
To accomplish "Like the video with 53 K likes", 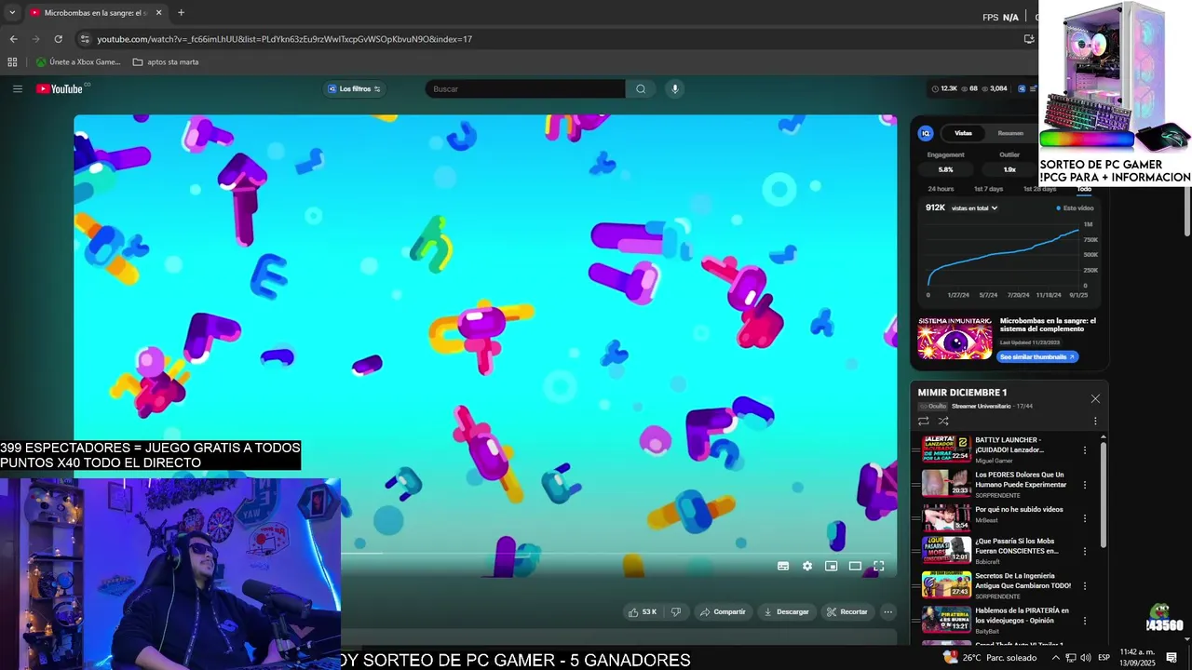I will pyautogui.click(x=643, y=611).
